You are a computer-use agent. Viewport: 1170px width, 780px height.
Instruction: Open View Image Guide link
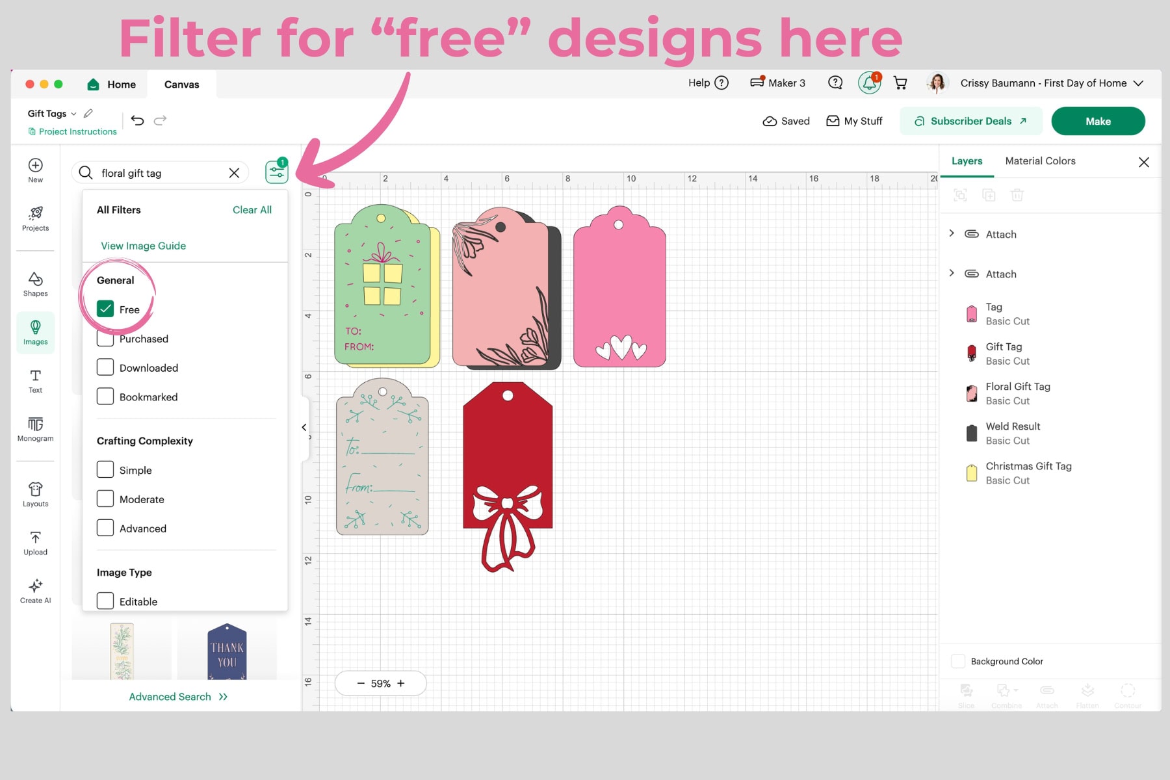[x=143, y=246]
